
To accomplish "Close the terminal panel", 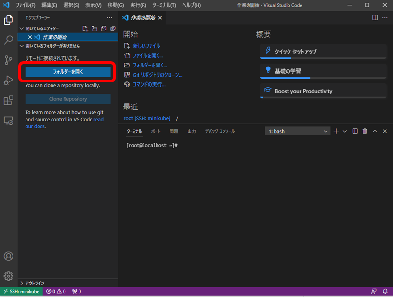I will [385, 131].
